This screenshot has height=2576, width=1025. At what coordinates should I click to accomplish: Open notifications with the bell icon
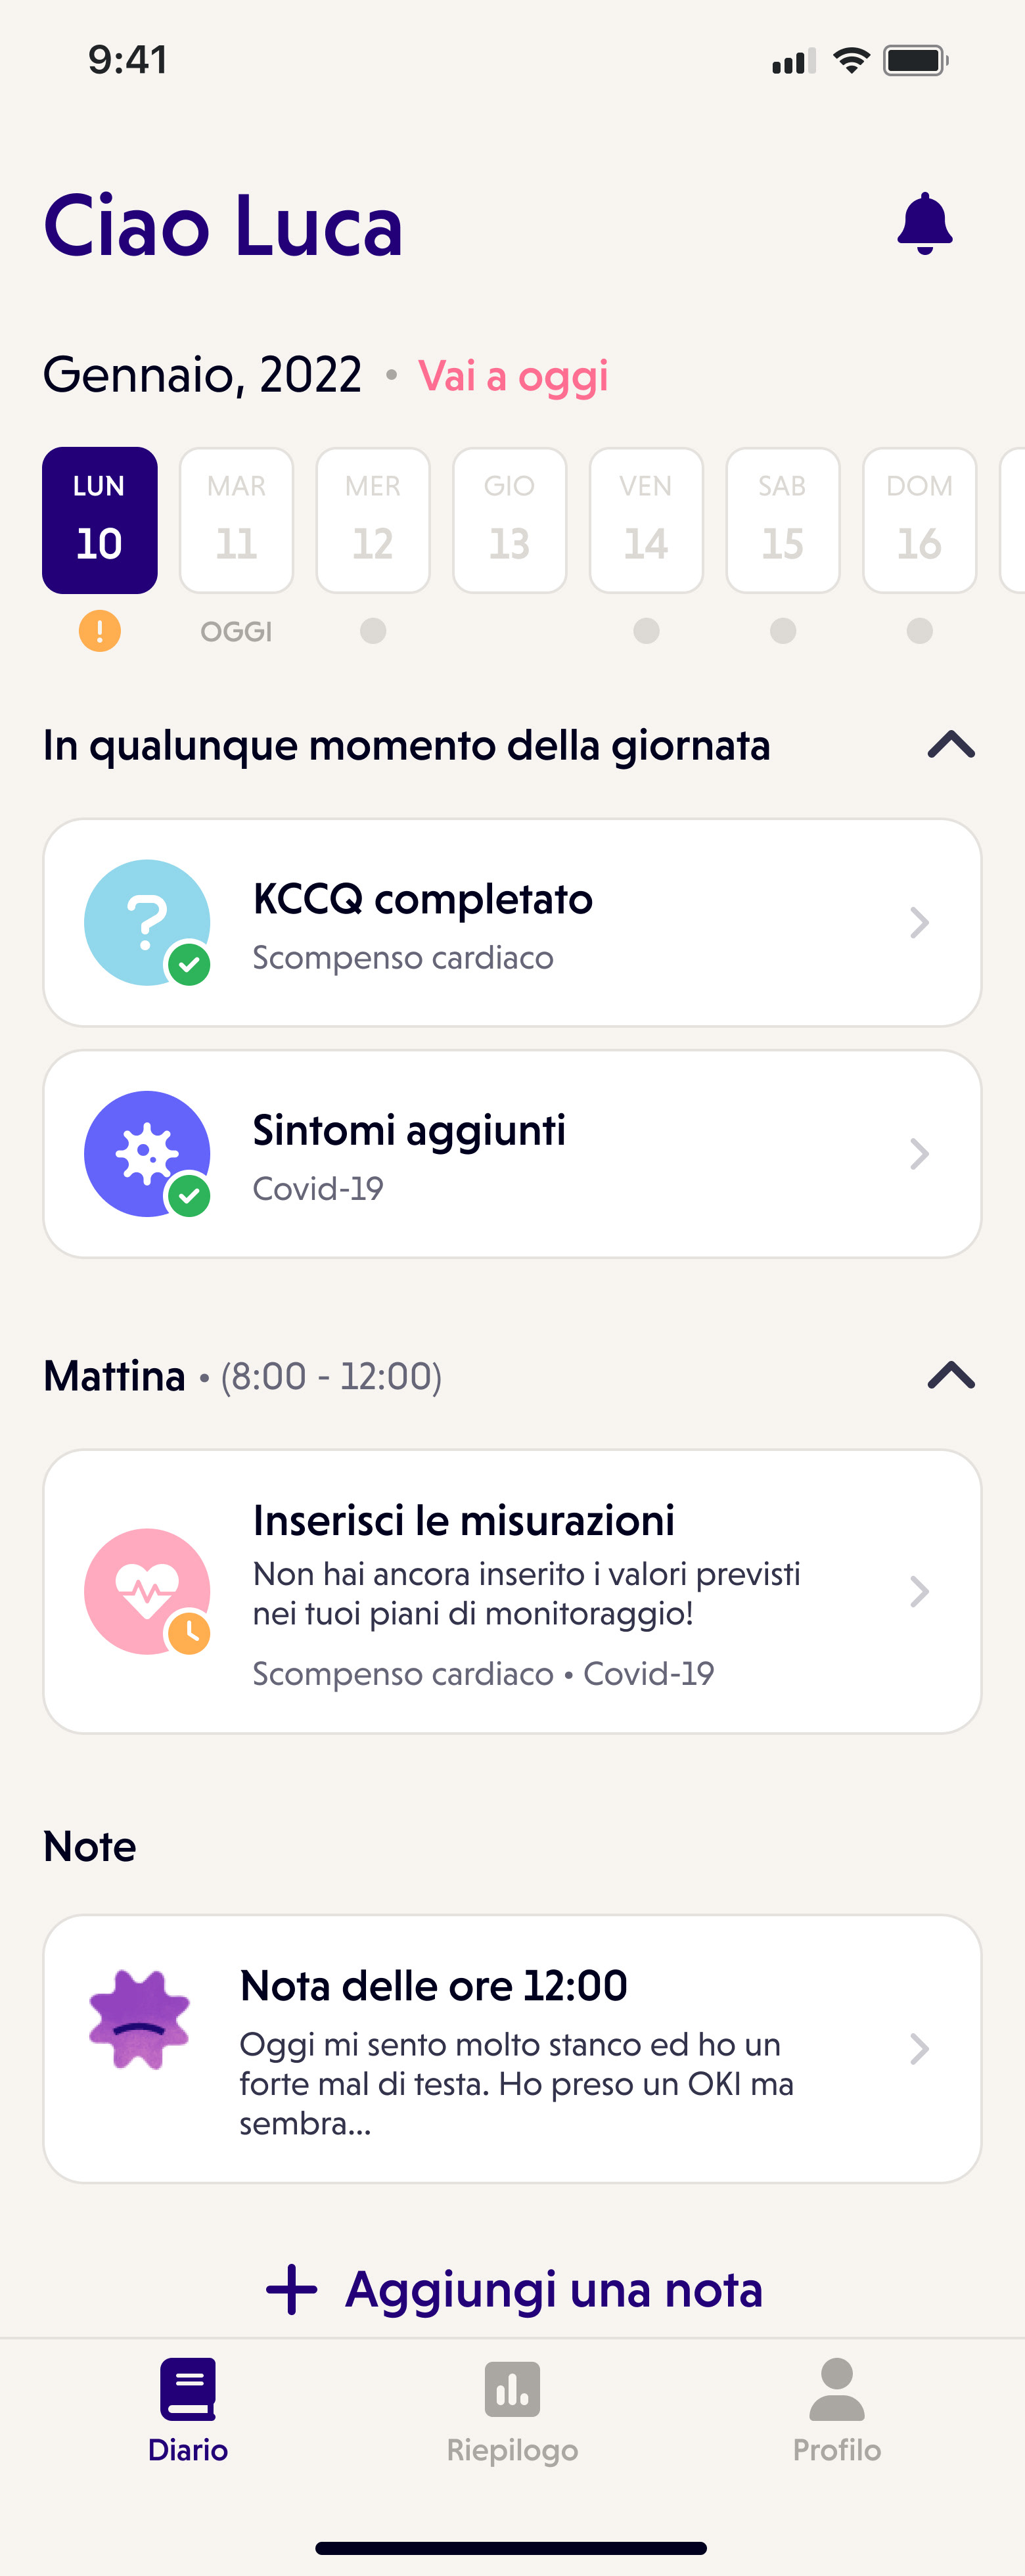(925, 224)
